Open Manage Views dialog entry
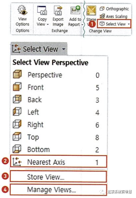136x198 pixels. (58, 190)
